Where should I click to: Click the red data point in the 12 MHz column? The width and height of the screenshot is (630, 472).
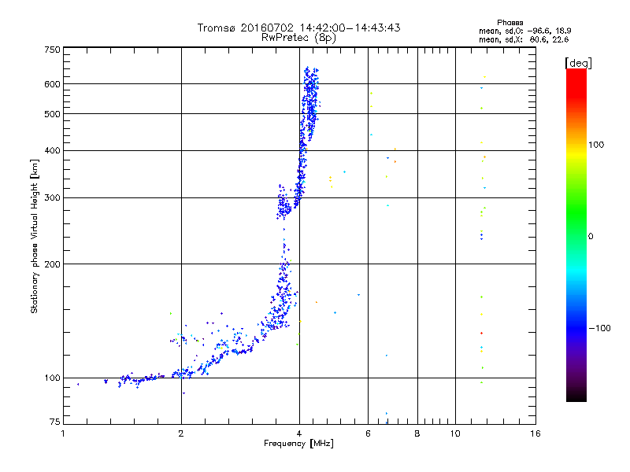481,333
